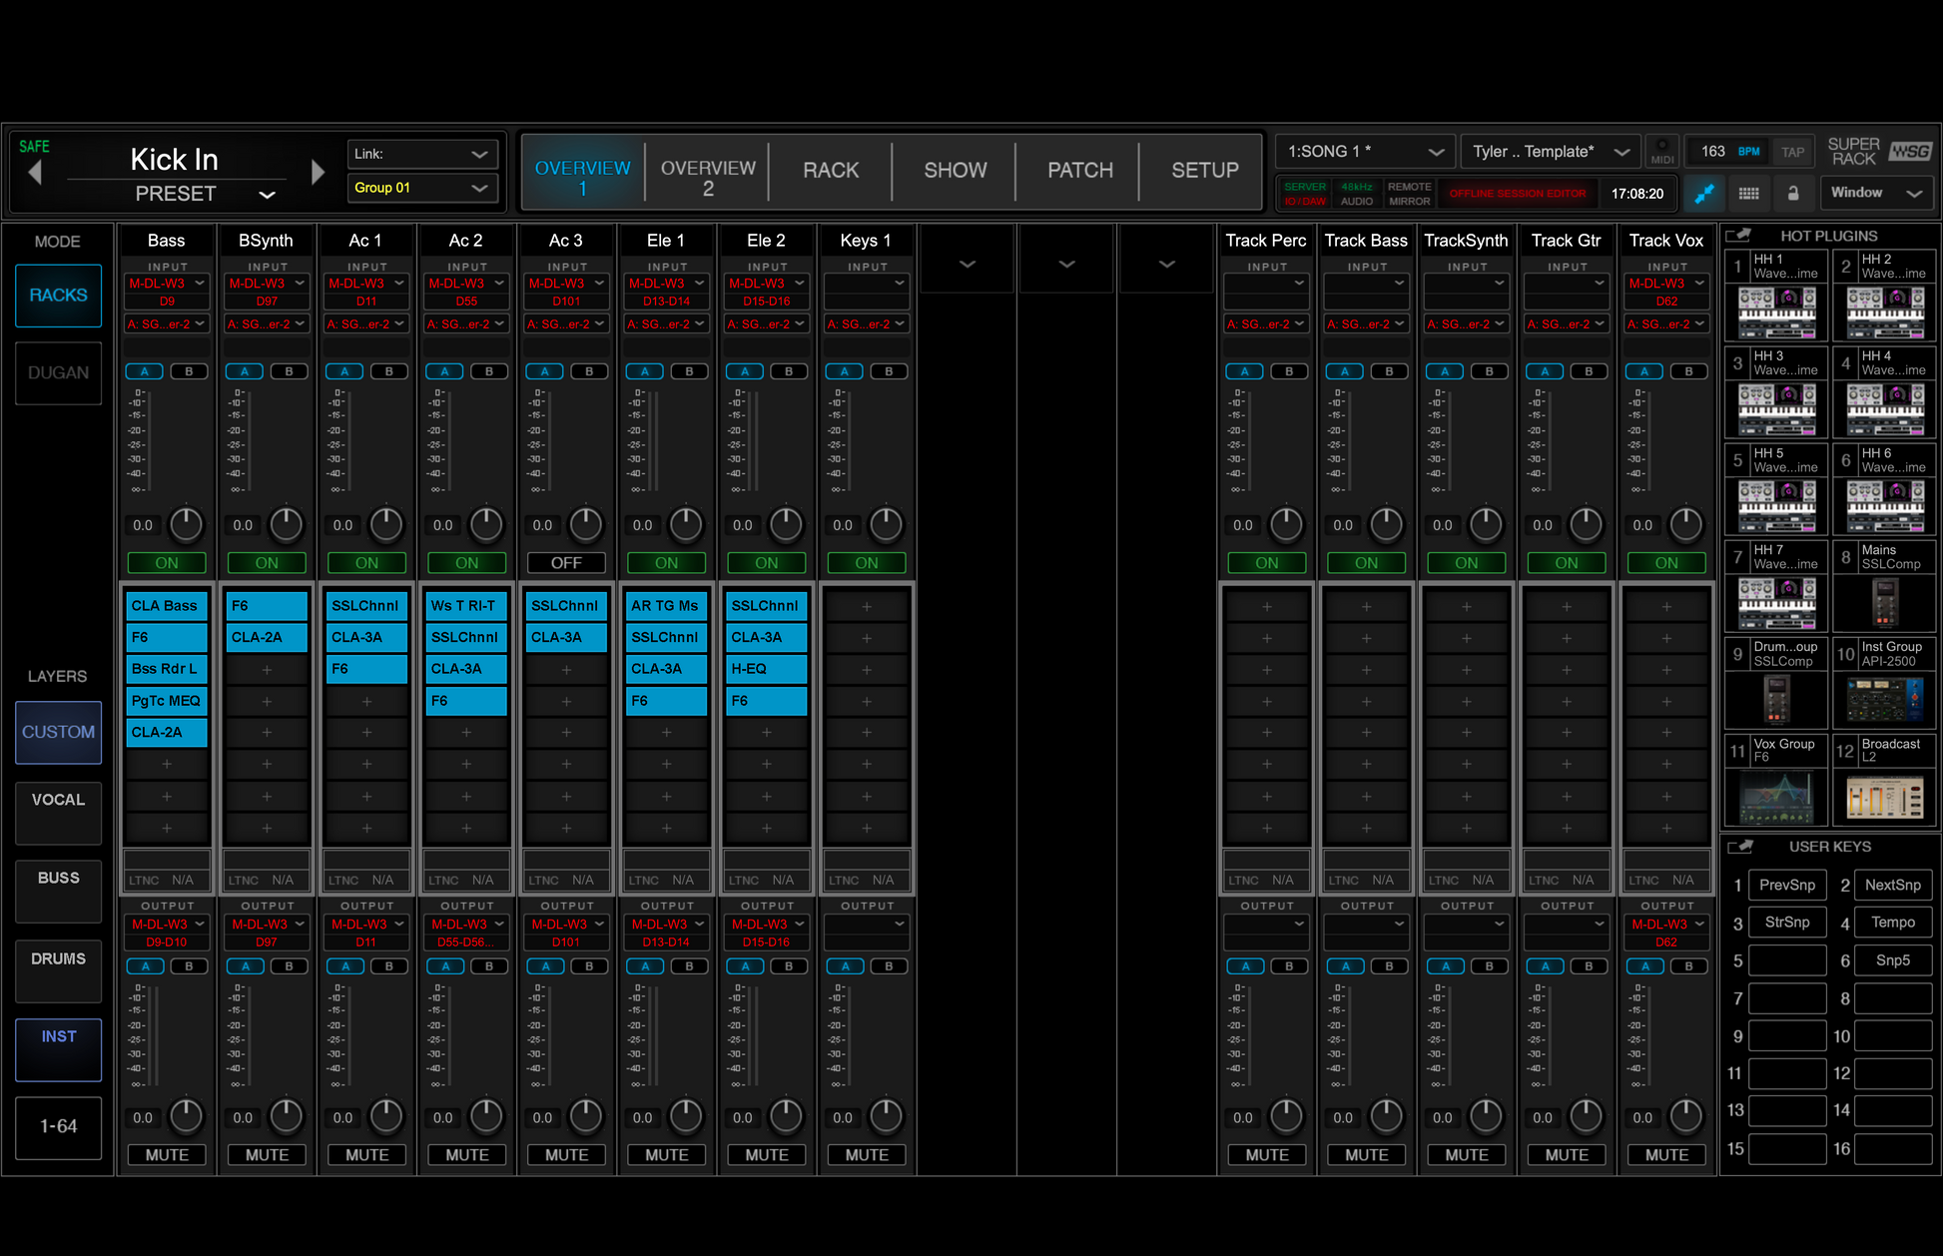Open PgTc MEQ plugin on Bass rack

click(167, 701)
